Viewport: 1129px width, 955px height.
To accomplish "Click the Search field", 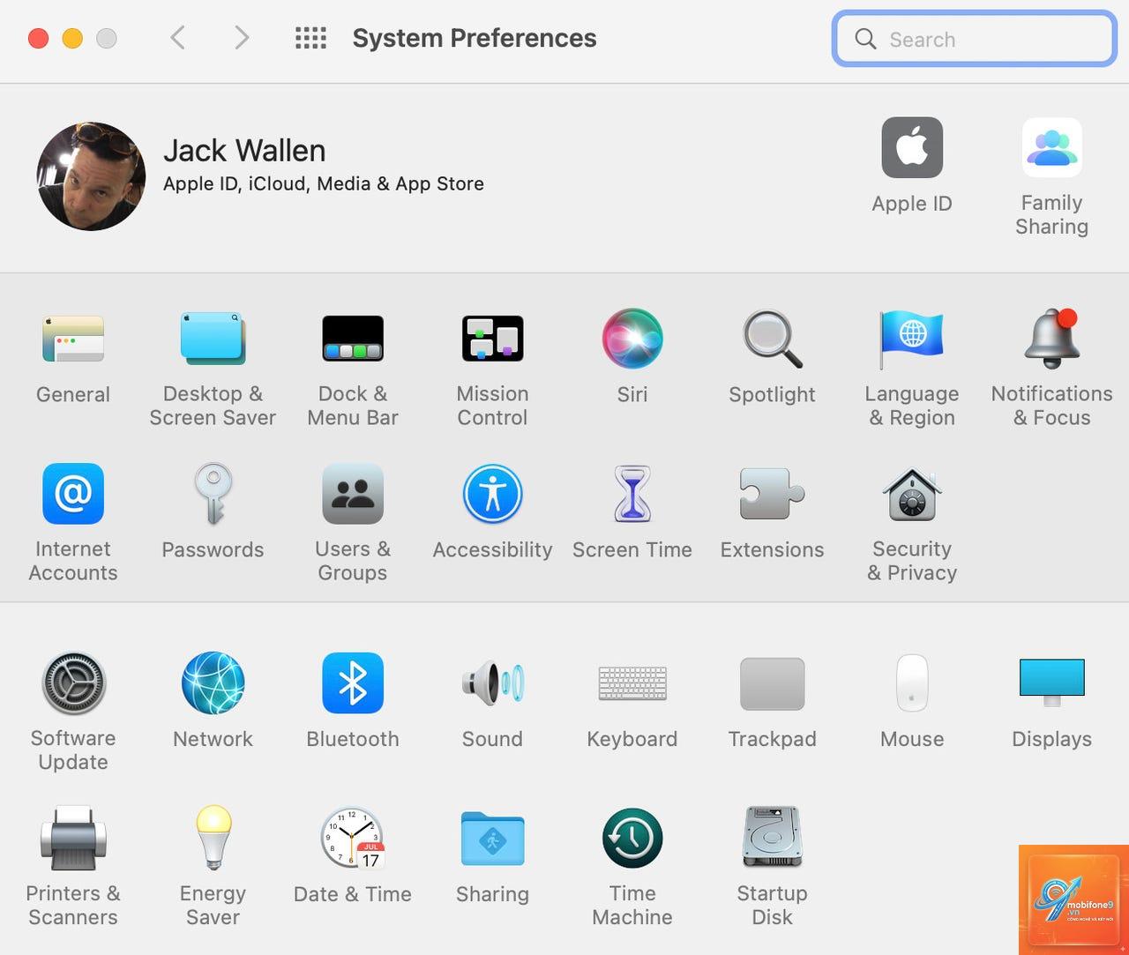I will coord(975,39).
